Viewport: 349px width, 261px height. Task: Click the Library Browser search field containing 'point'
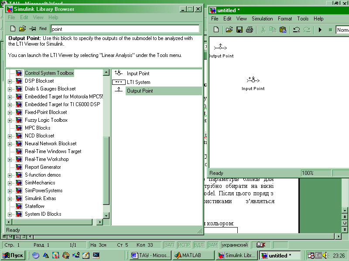125,29
